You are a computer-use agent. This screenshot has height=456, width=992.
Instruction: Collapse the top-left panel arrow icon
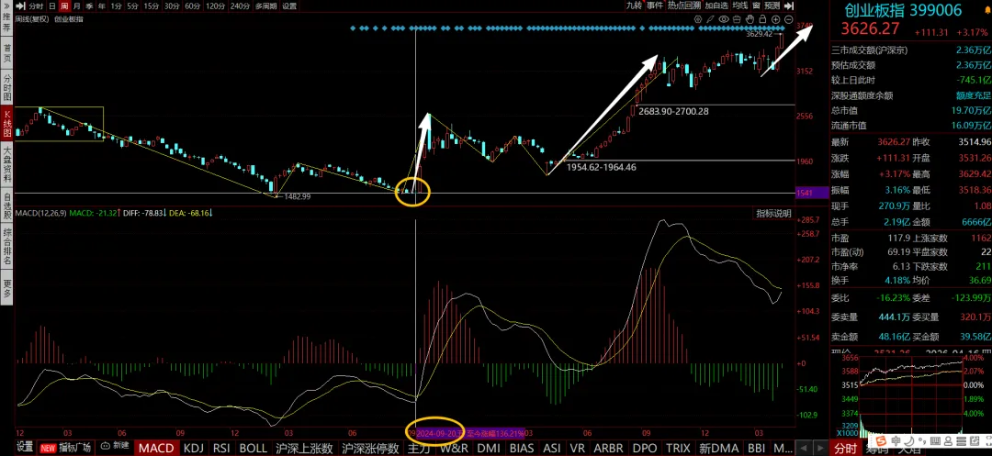(21, 6)
